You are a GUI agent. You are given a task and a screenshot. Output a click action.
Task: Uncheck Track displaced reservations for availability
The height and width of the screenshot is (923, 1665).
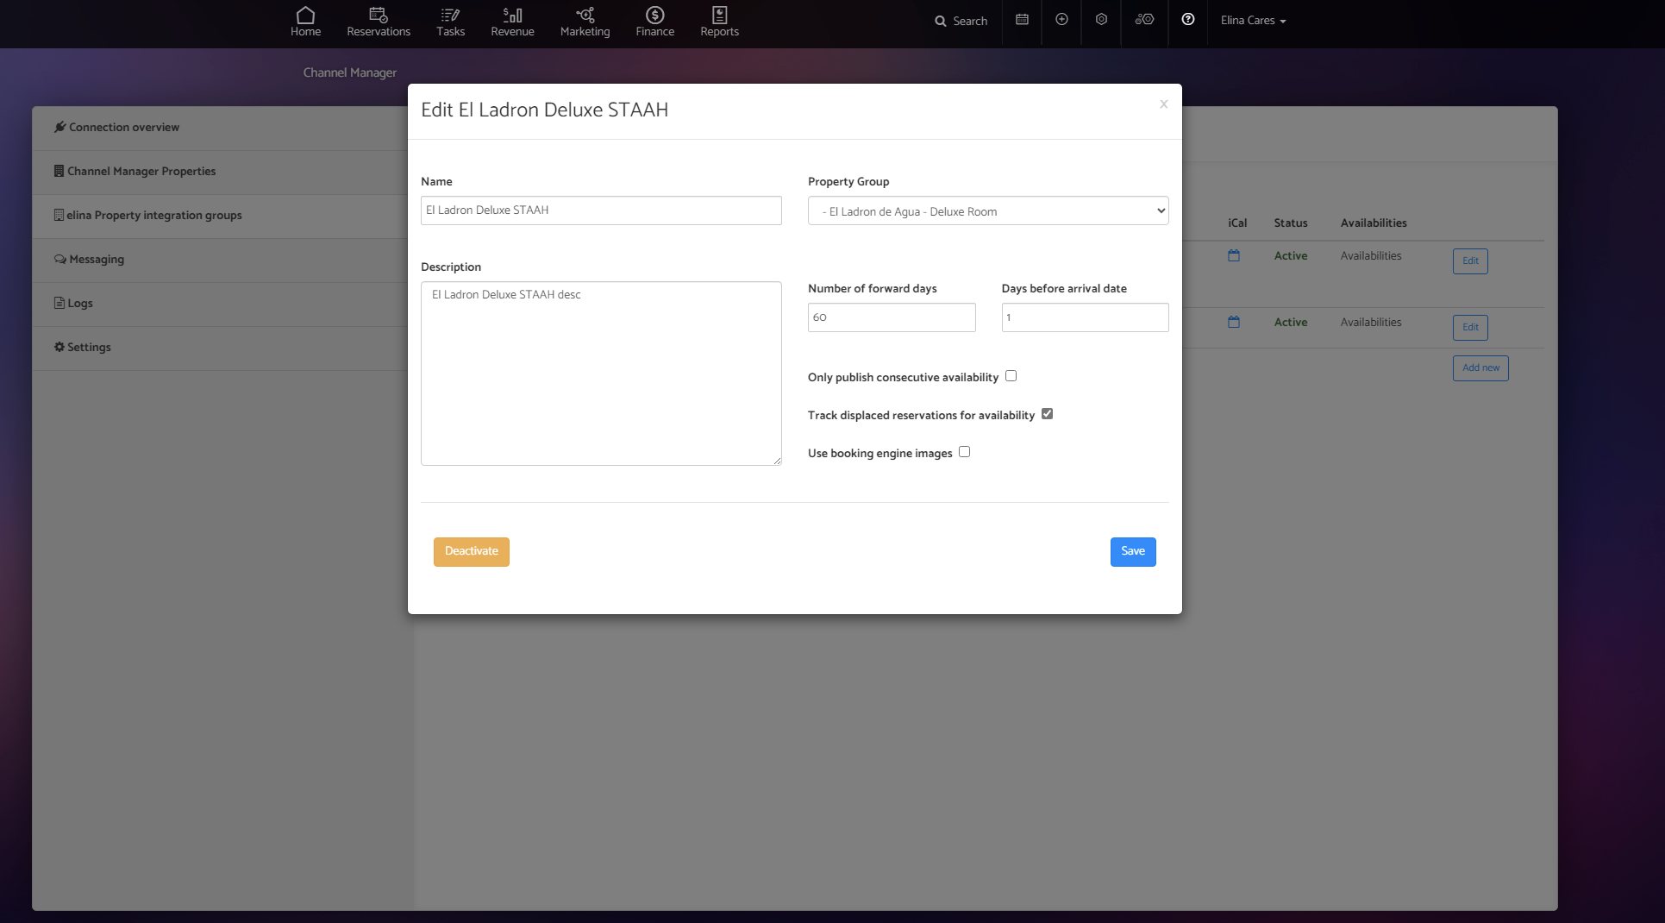(1047, 414)
